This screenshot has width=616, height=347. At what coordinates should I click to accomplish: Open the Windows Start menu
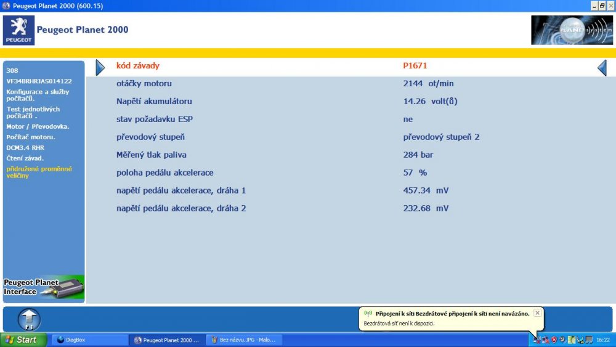point(23,340)
